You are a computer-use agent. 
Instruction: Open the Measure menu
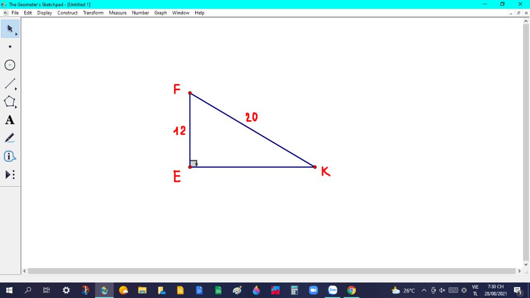click(x=117, y=13)
